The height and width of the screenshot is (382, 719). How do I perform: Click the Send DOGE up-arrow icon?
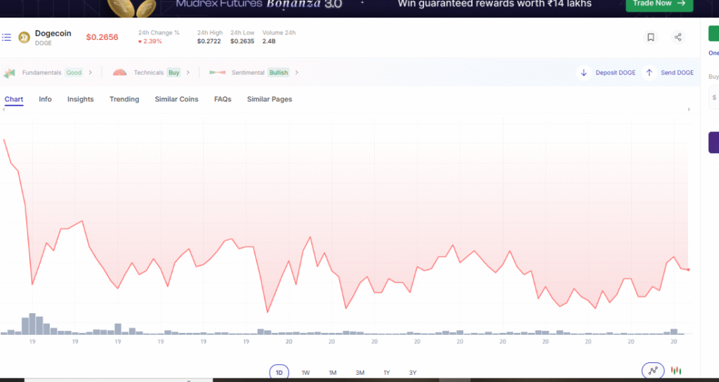point(649,72)
